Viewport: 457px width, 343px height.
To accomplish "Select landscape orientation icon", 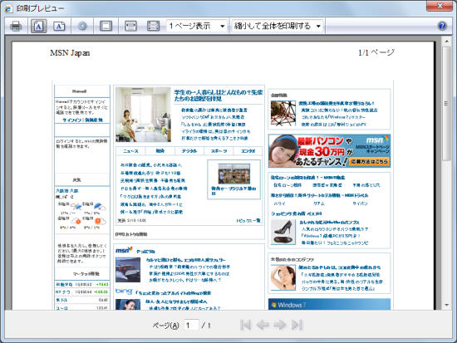I will [x=59, y=27].
